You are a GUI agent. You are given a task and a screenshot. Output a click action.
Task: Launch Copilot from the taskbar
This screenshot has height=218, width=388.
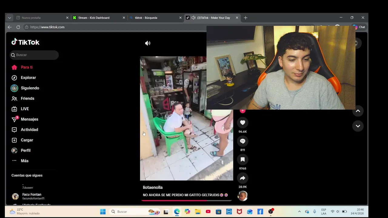coord(187,212)
